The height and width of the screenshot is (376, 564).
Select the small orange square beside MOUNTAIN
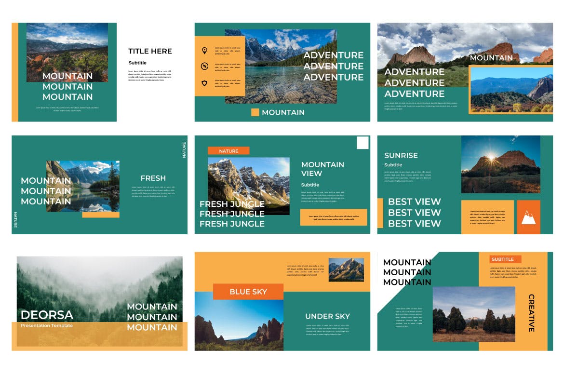255,112
